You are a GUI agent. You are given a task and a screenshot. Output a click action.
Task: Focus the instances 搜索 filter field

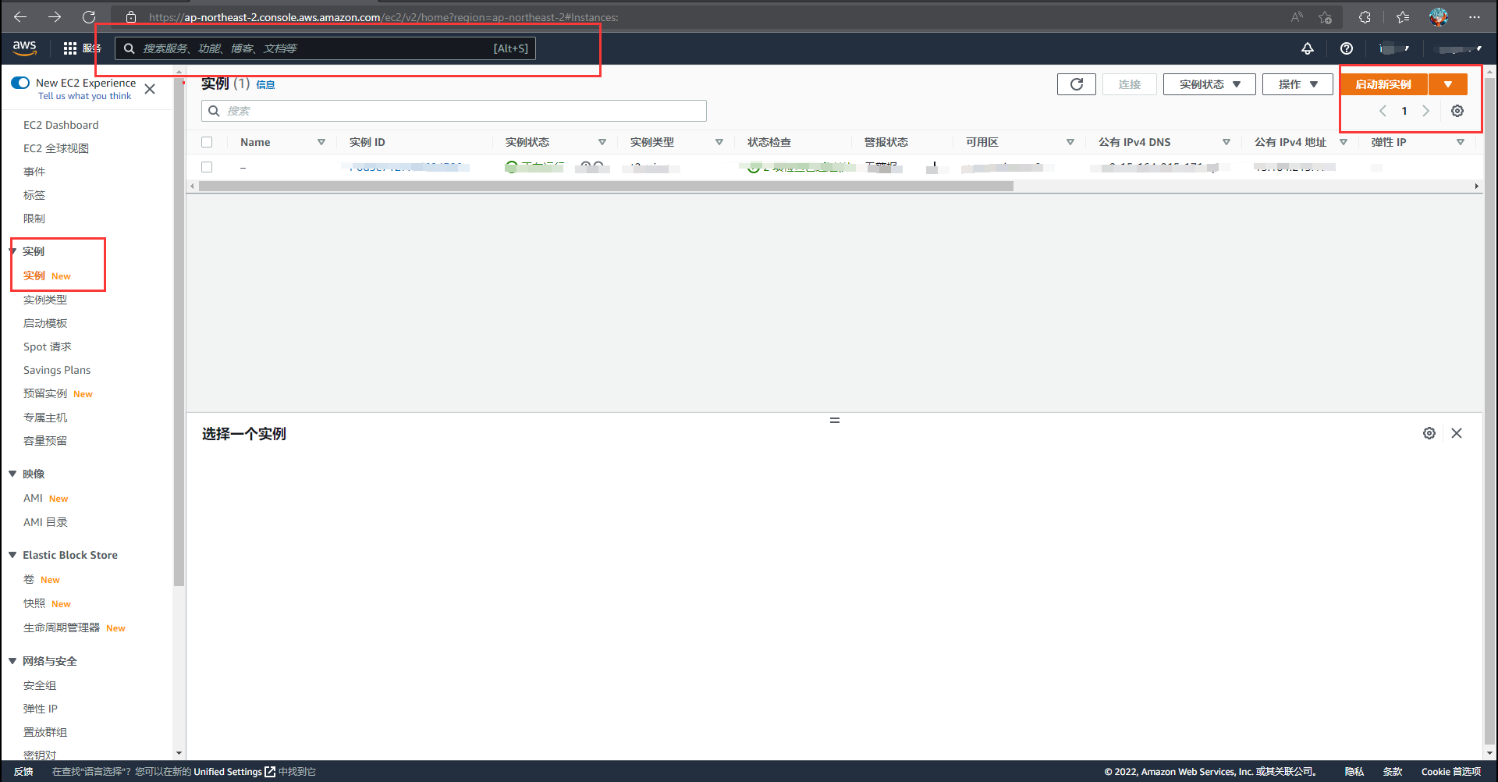460,111
